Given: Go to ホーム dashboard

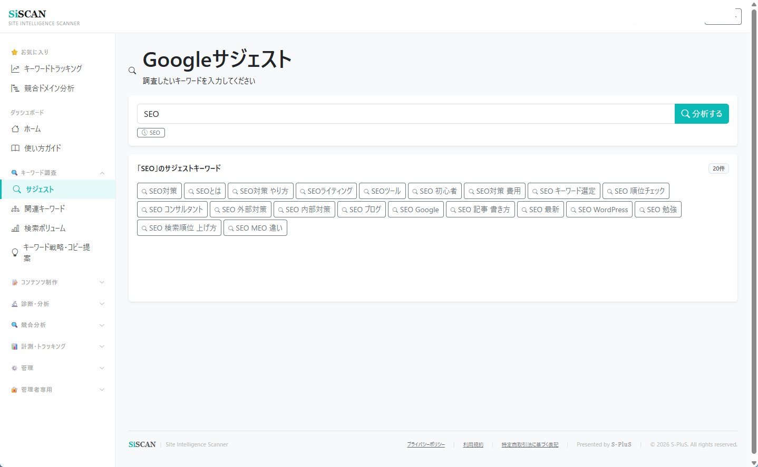Looking at the screenshot, I should click(x=57, y=129).
